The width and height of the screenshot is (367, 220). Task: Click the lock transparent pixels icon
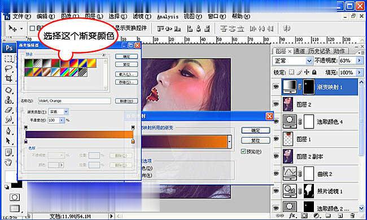click(x=291, y=72)
